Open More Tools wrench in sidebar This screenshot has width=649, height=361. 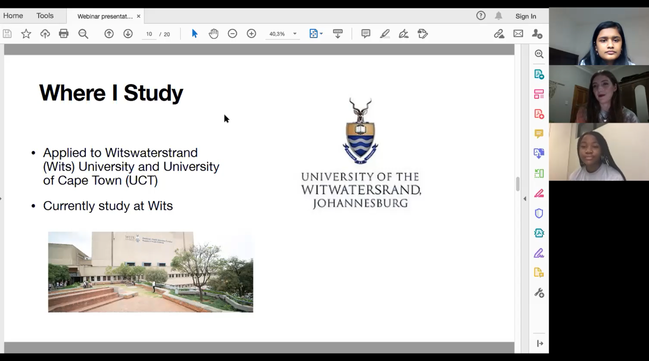pyautogui.click(x=539, y=293)
